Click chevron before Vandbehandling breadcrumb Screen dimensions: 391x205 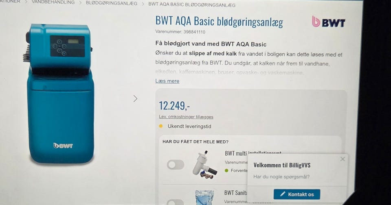[26, 2]
